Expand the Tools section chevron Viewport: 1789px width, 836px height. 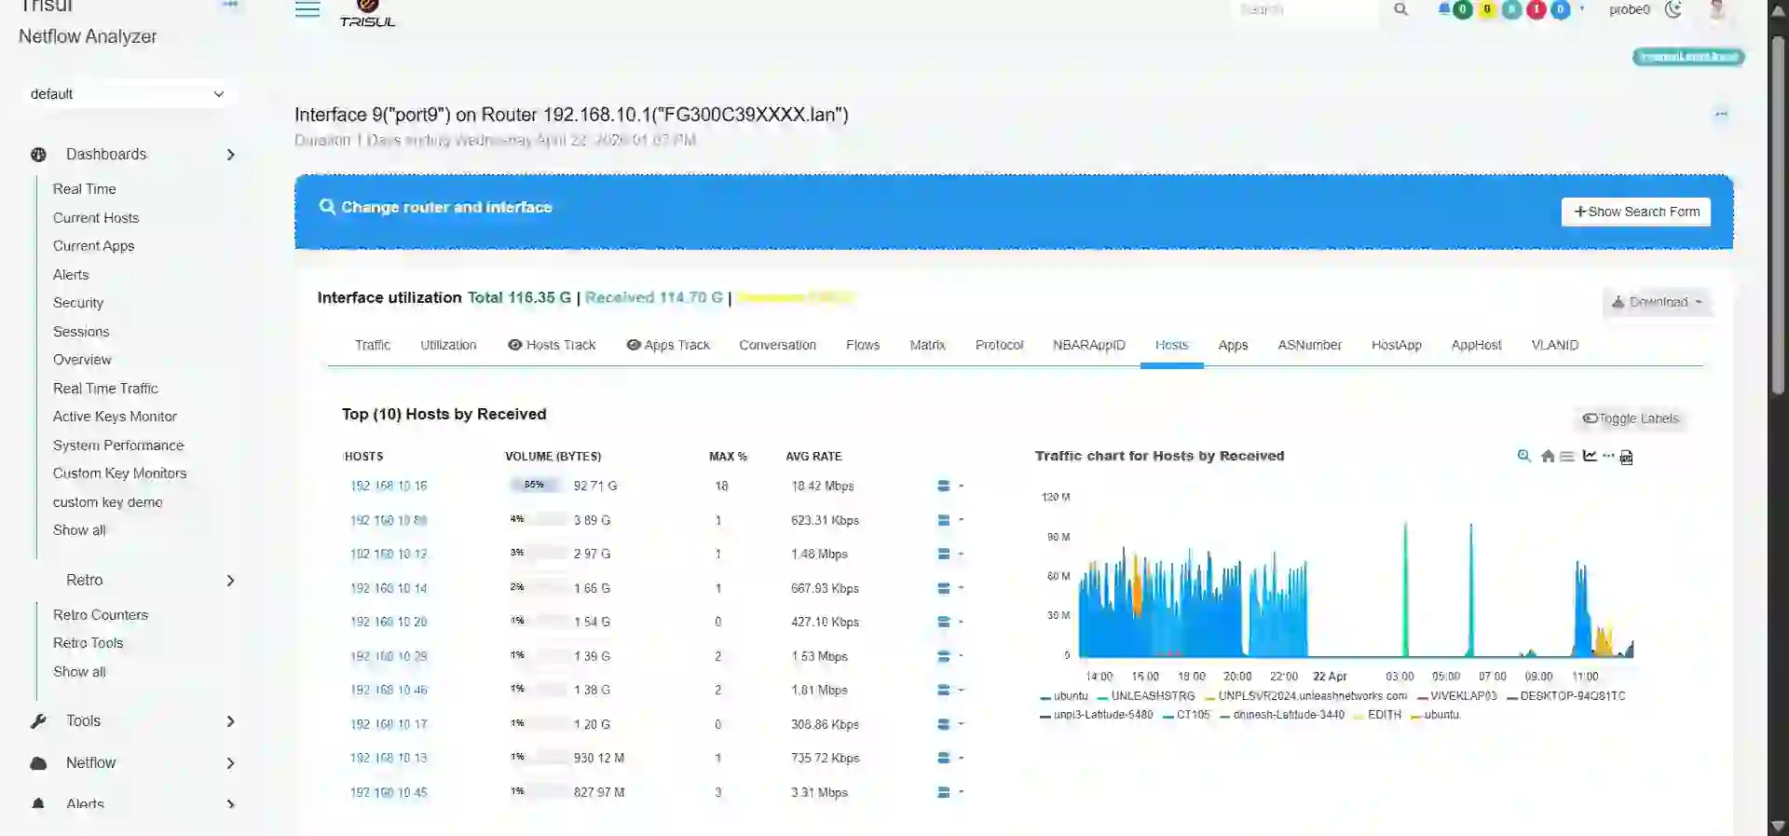point(230,721)
